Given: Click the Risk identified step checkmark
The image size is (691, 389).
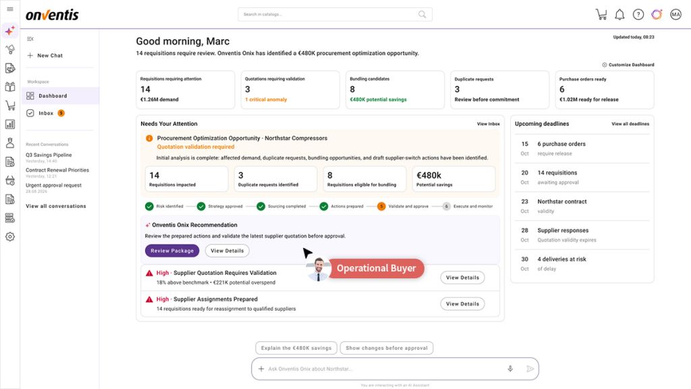Looking at the screenshot, I should pos(149,207).
